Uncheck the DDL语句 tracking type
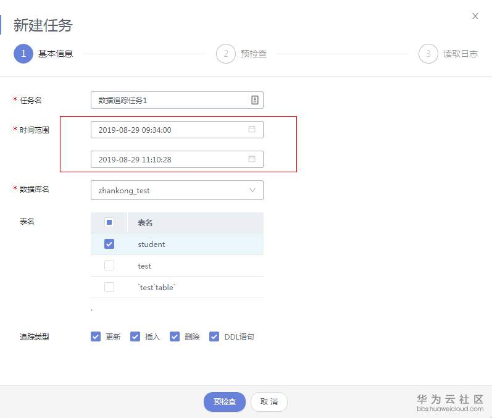492x418 pixels. coord(214,336)
